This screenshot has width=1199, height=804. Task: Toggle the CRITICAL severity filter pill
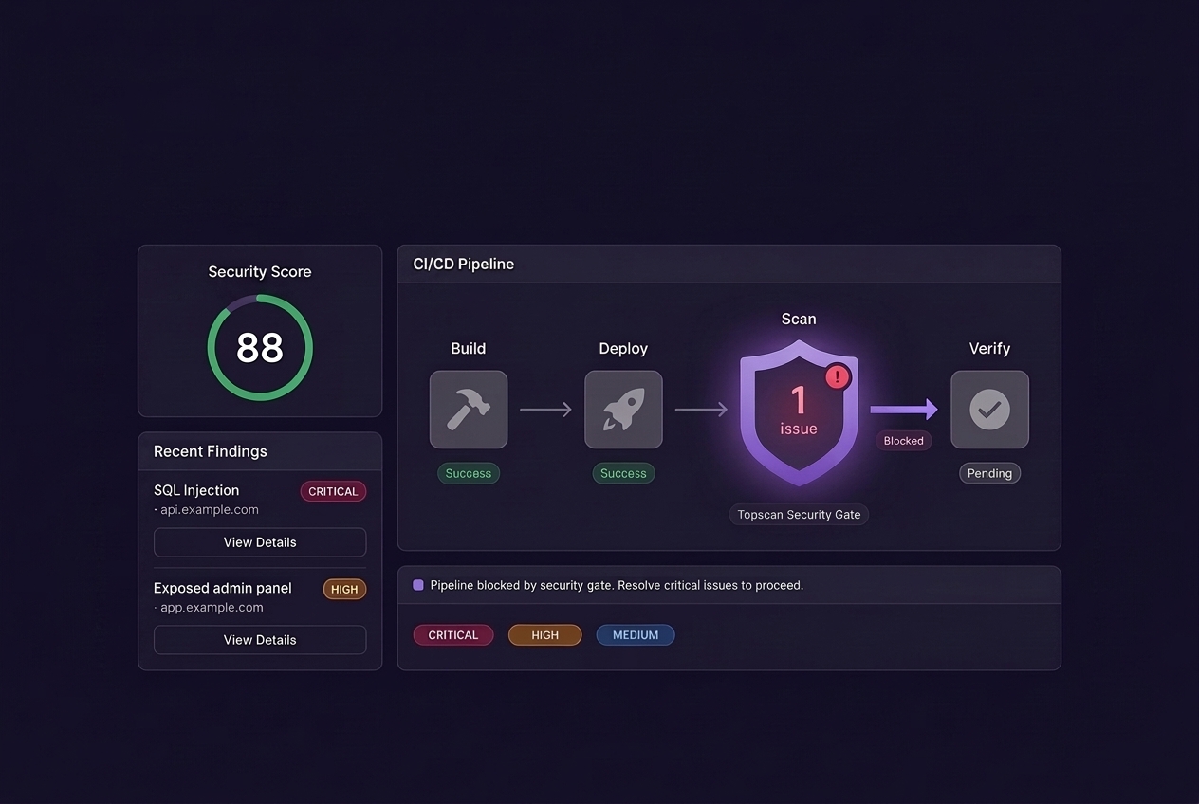coord(453,635)
